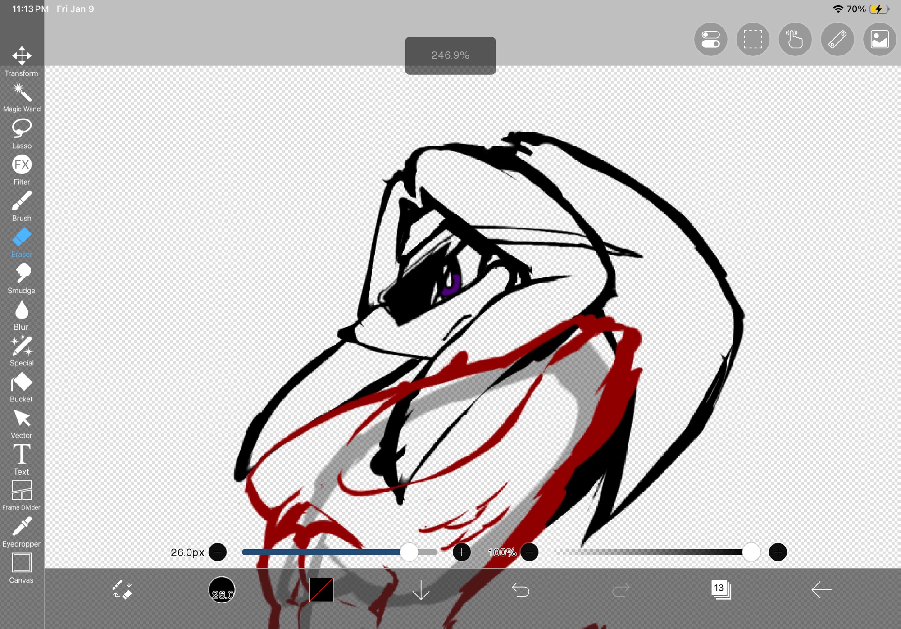Select the Bucket fill tool

pos(22,383)
